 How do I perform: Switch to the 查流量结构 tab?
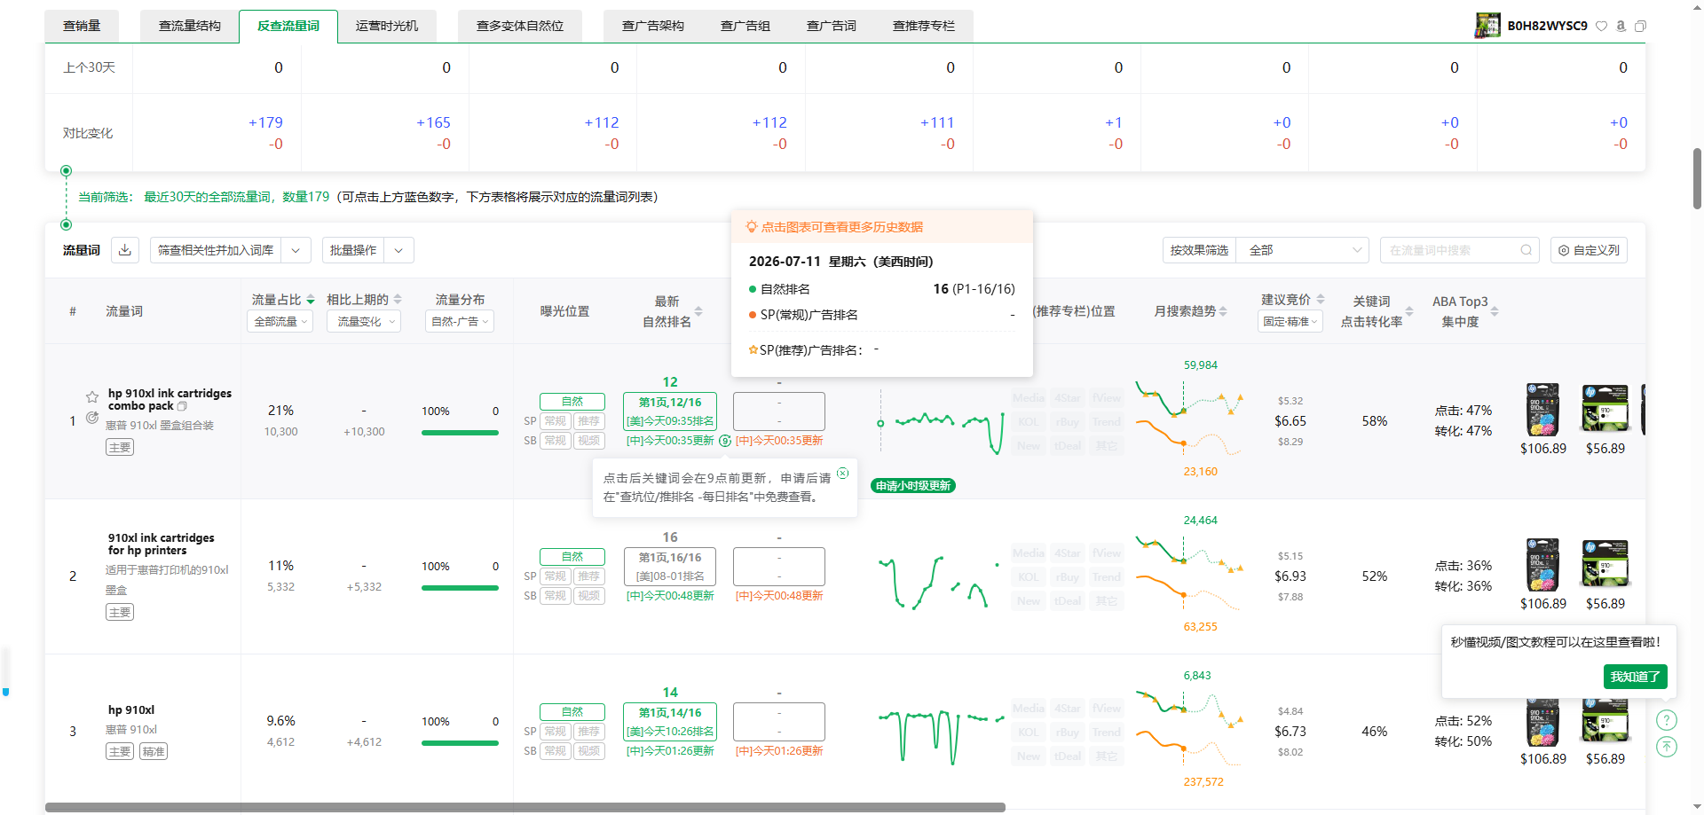190,26
